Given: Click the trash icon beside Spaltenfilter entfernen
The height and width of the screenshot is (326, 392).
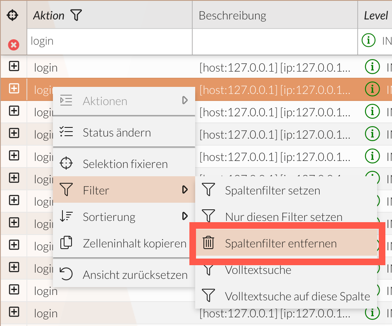Looking at the screenshot, I should [x=208, y=243].
